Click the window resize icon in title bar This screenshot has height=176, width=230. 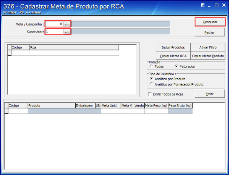pos(202,5)
